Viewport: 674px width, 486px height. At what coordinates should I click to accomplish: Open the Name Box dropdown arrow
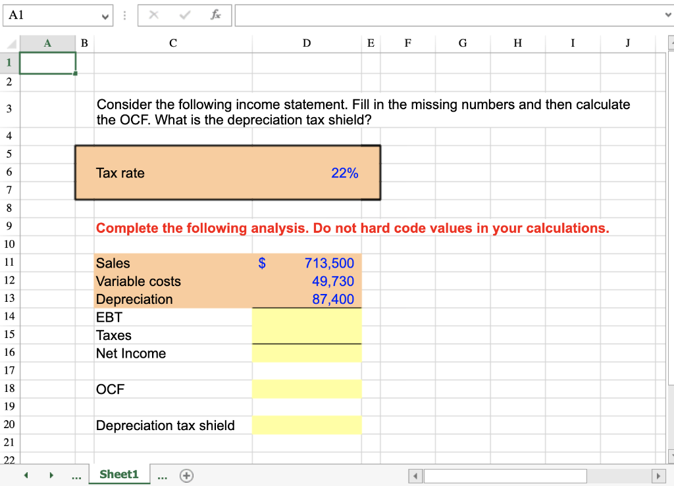[x=105, y=16]
